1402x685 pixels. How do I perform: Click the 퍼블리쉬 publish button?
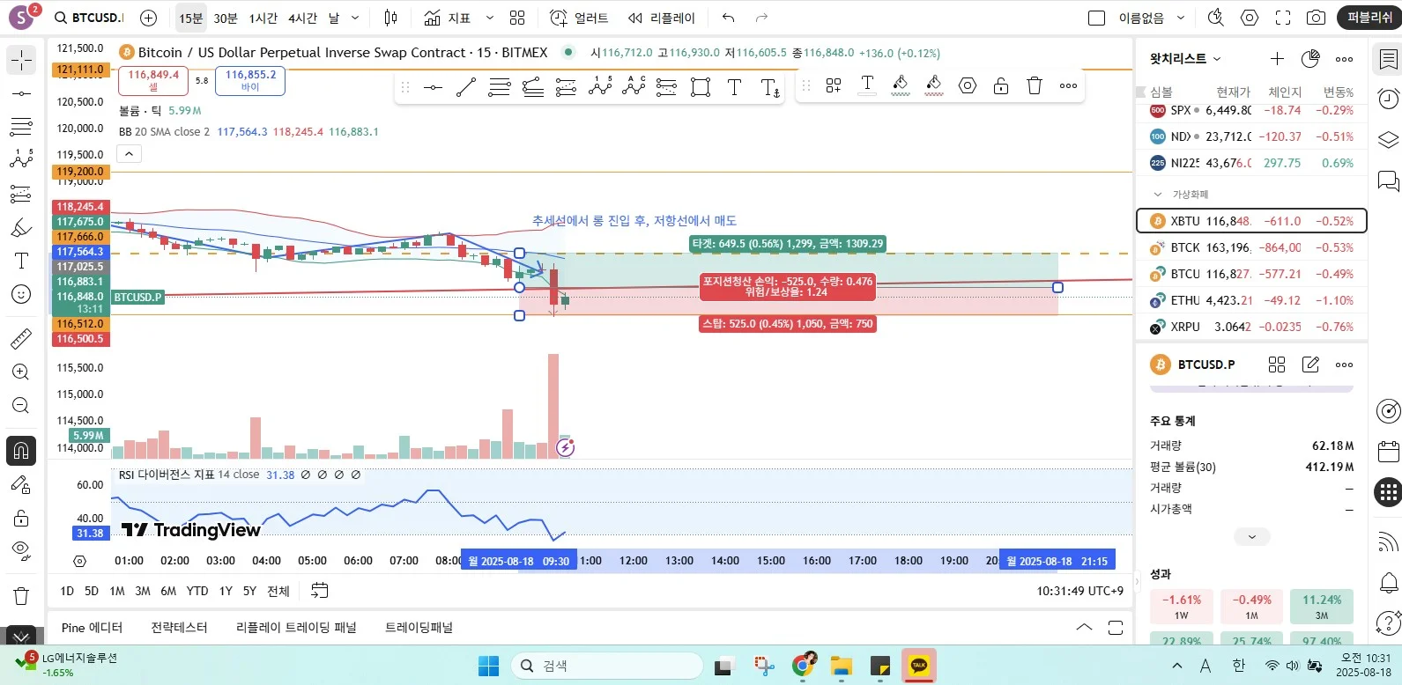point(1369,18)
